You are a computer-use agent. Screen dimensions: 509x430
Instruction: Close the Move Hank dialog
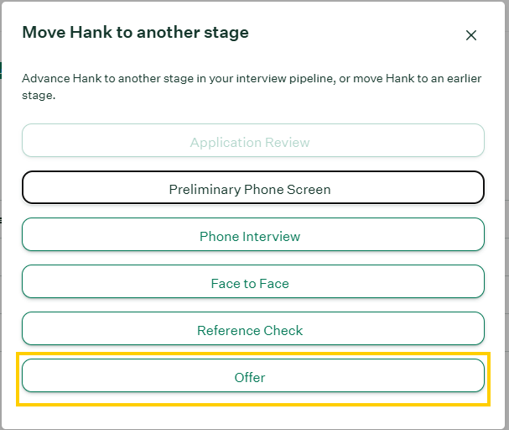click(x=471, y=35)
